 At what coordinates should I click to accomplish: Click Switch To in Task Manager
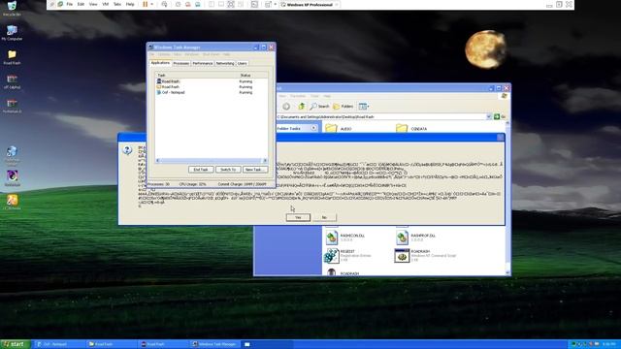coord(228,170)
